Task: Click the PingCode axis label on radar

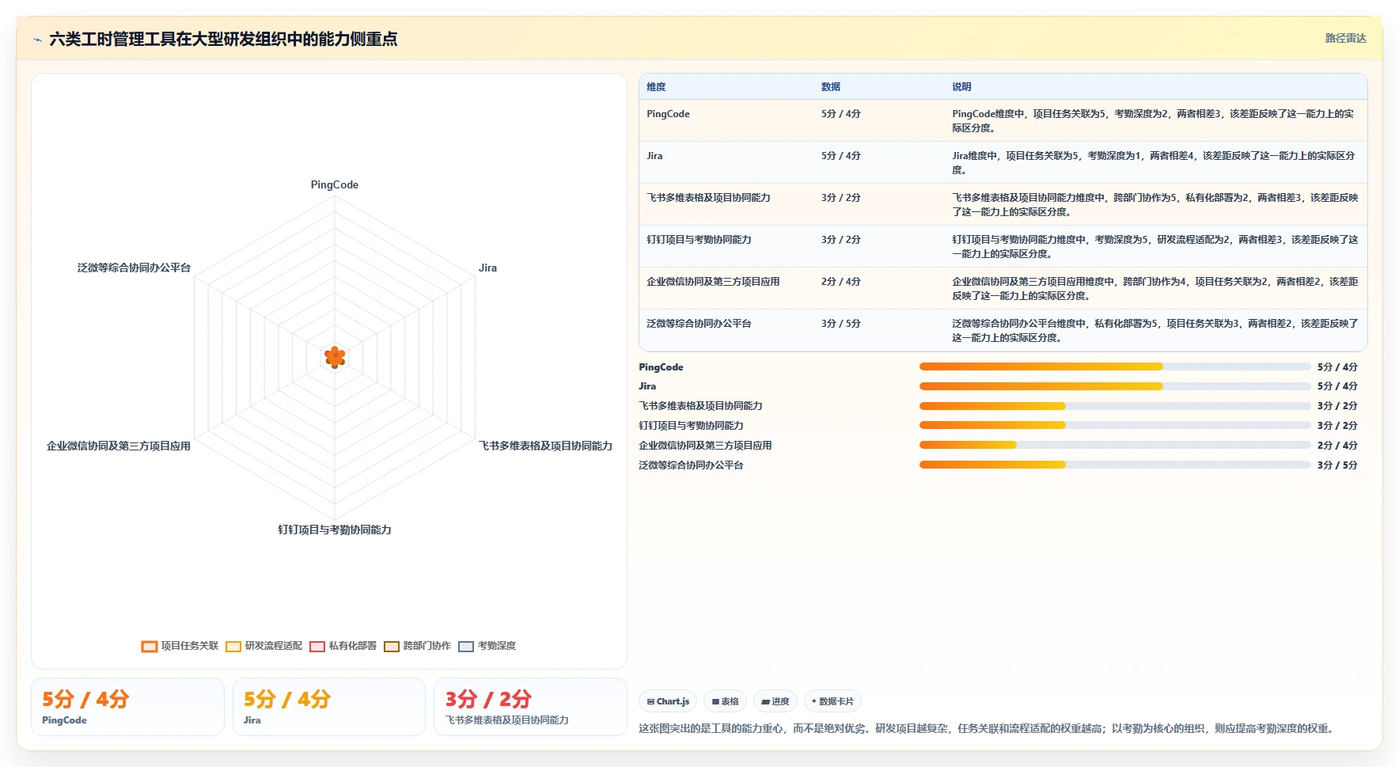Action: pos(334,184)
